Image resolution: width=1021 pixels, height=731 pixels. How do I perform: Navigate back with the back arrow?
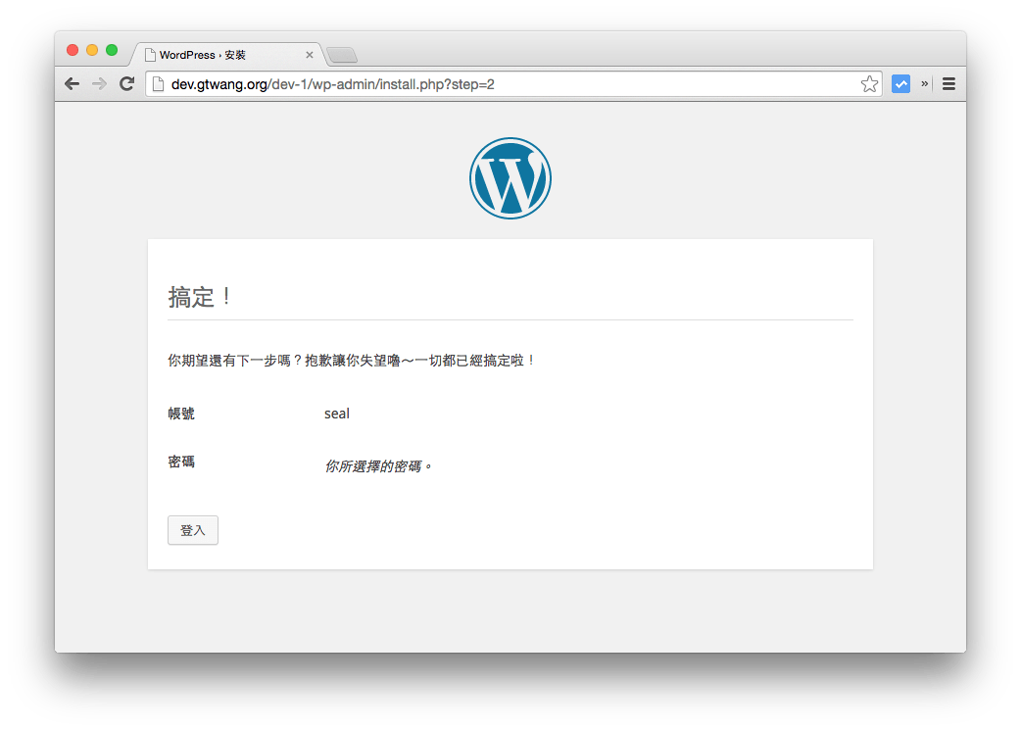72,83
